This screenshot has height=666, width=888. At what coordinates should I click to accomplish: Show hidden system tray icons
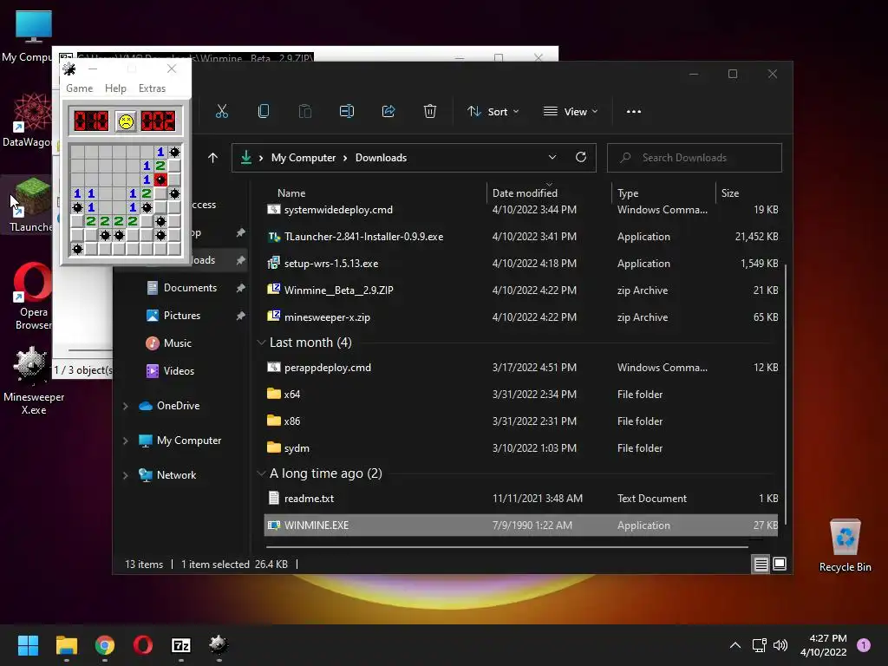735,645
